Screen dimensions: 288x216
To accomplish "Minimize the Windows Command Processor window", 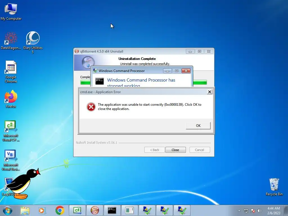I will (x=167, y=71).
